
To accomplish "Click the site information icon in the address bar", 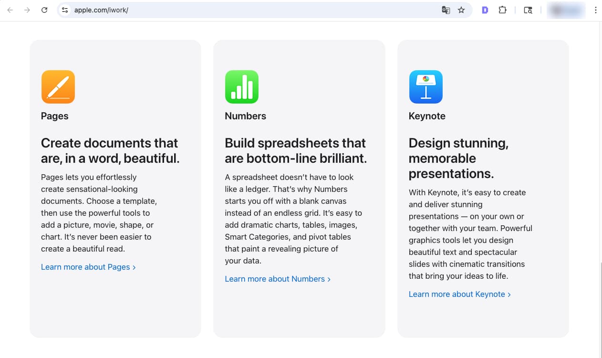I will 64,10.
